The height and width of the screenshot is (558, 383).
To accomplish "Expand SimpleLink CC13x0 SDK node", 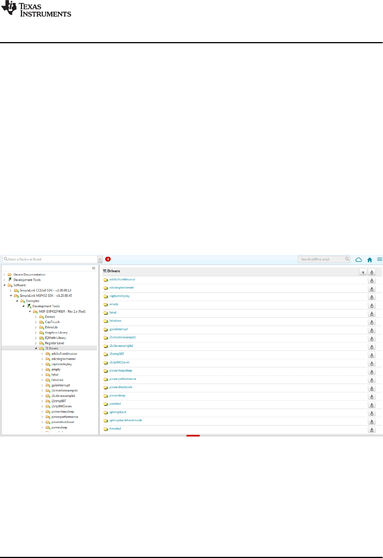I will (11, 290).
